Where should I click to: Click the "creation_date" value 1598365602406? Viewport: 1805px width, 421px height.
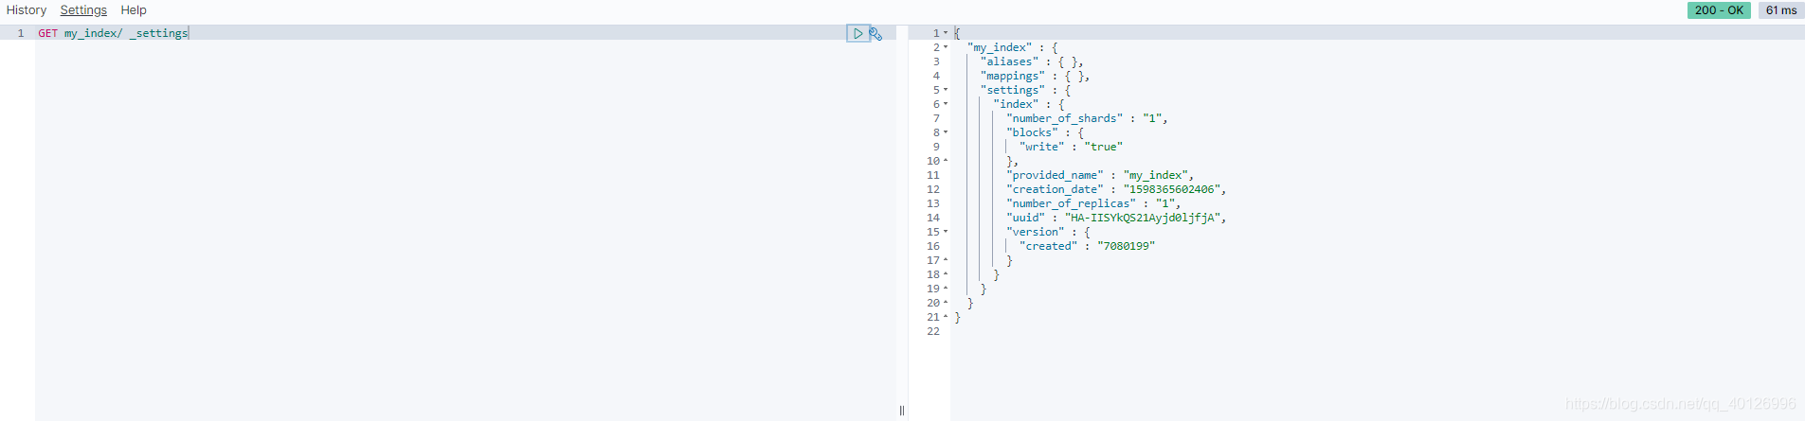(1174, 189)
